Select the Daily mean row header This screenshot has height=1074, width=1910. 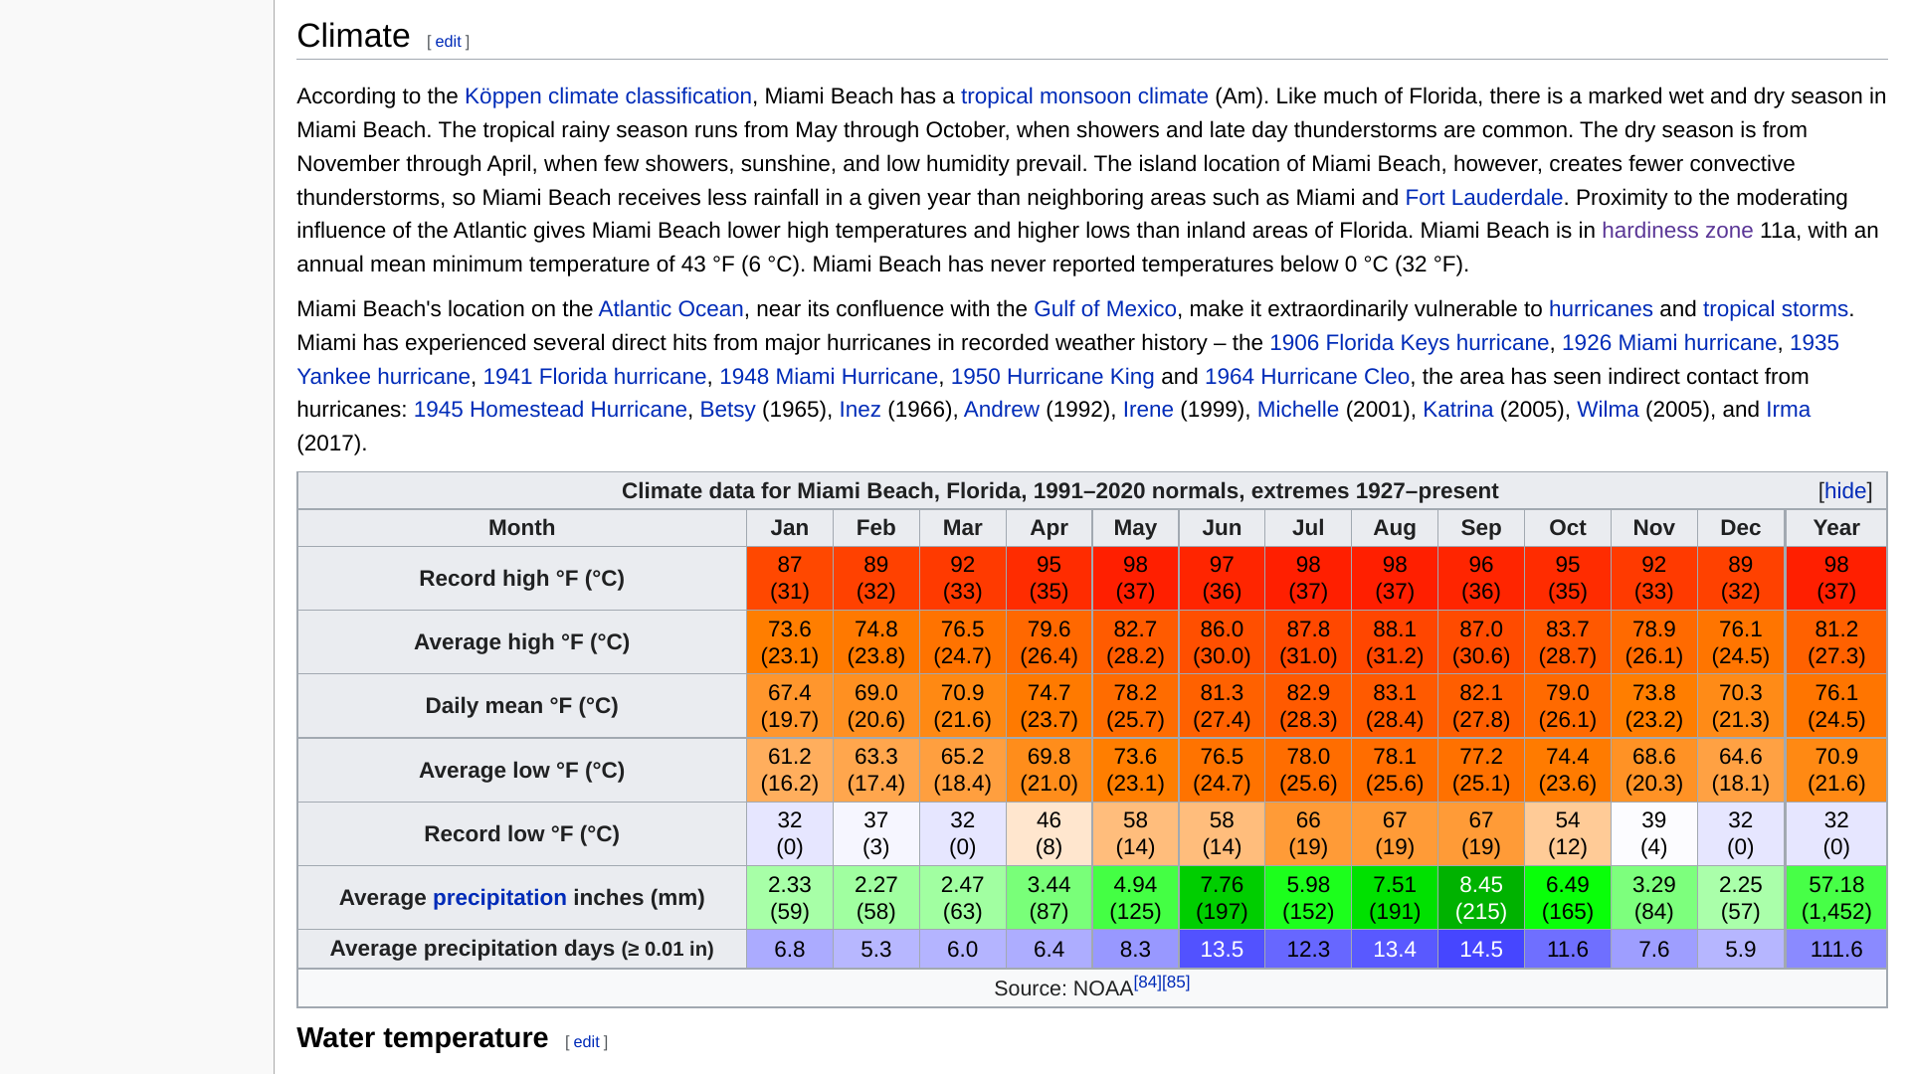(521, 706)
